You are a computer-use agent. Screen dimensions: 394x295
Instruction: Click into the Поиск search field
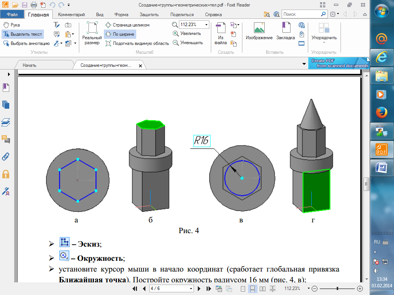coord(301,14)
